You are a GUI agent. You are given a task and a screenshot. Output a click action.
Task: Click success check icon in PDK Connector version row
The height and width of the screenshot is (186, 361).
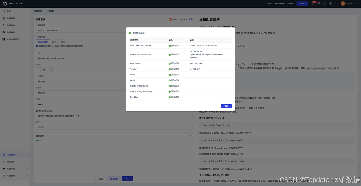click(170, 46)
